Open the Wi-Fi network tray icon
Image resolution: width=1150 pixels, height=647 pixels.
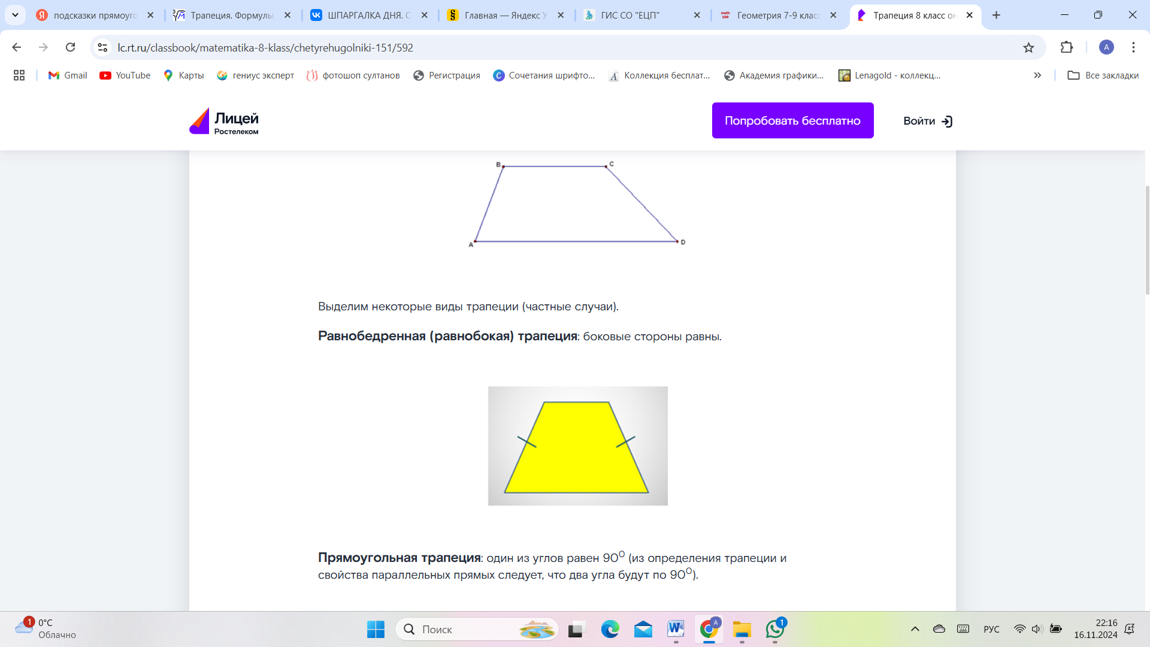click(x=1019, y=629)
